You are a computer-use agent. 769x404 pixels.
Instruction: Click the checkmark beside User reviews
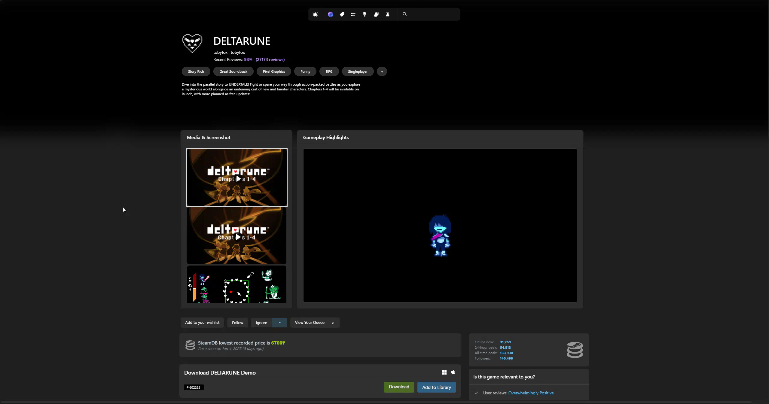pos(476,393)
